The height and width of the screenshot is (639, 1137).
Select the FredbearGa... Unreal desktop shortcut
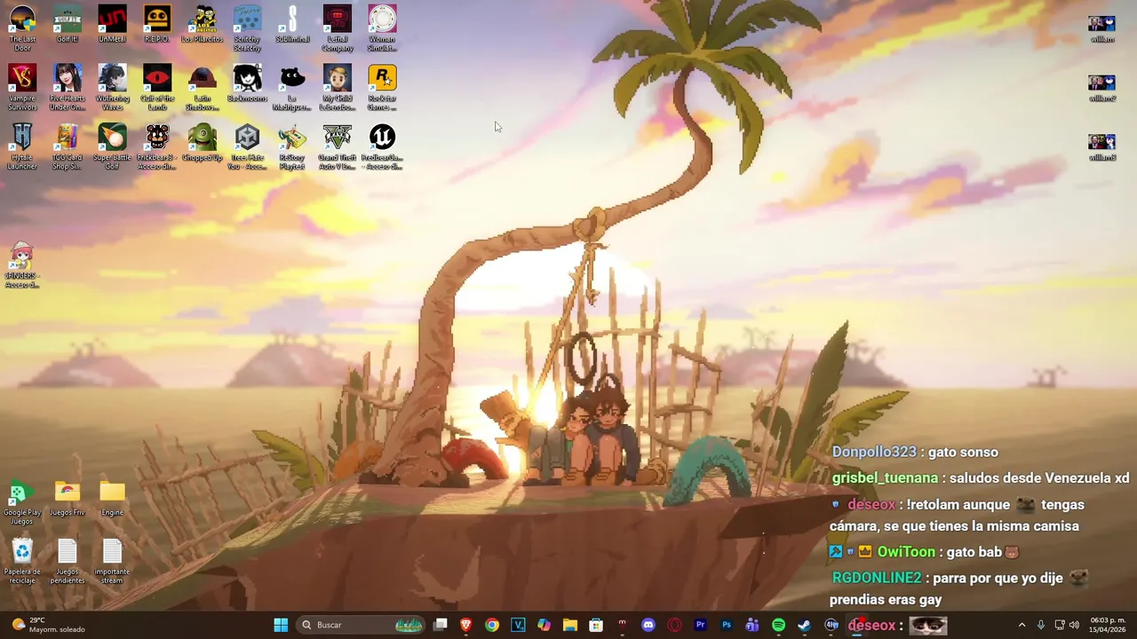point(382,146)
